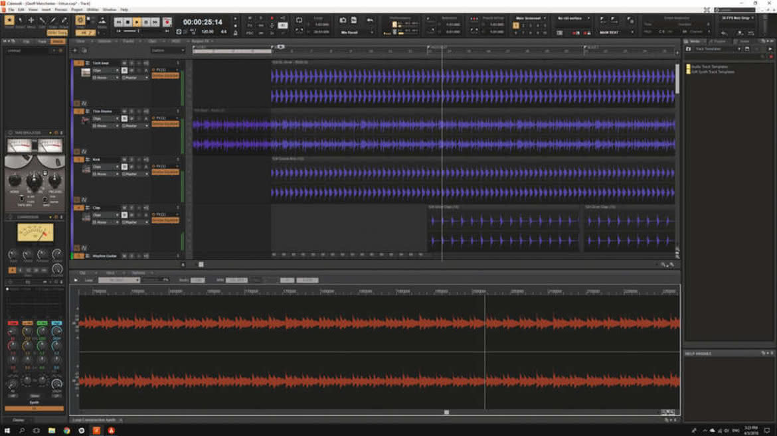This screenshot has width=777, height=436.
Task: Open Windows Start menu
Action: point(7,431)
